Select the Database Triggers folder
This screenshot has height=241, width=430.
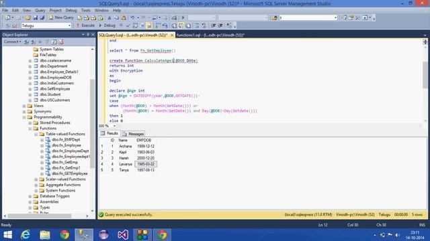click(54, 196)
